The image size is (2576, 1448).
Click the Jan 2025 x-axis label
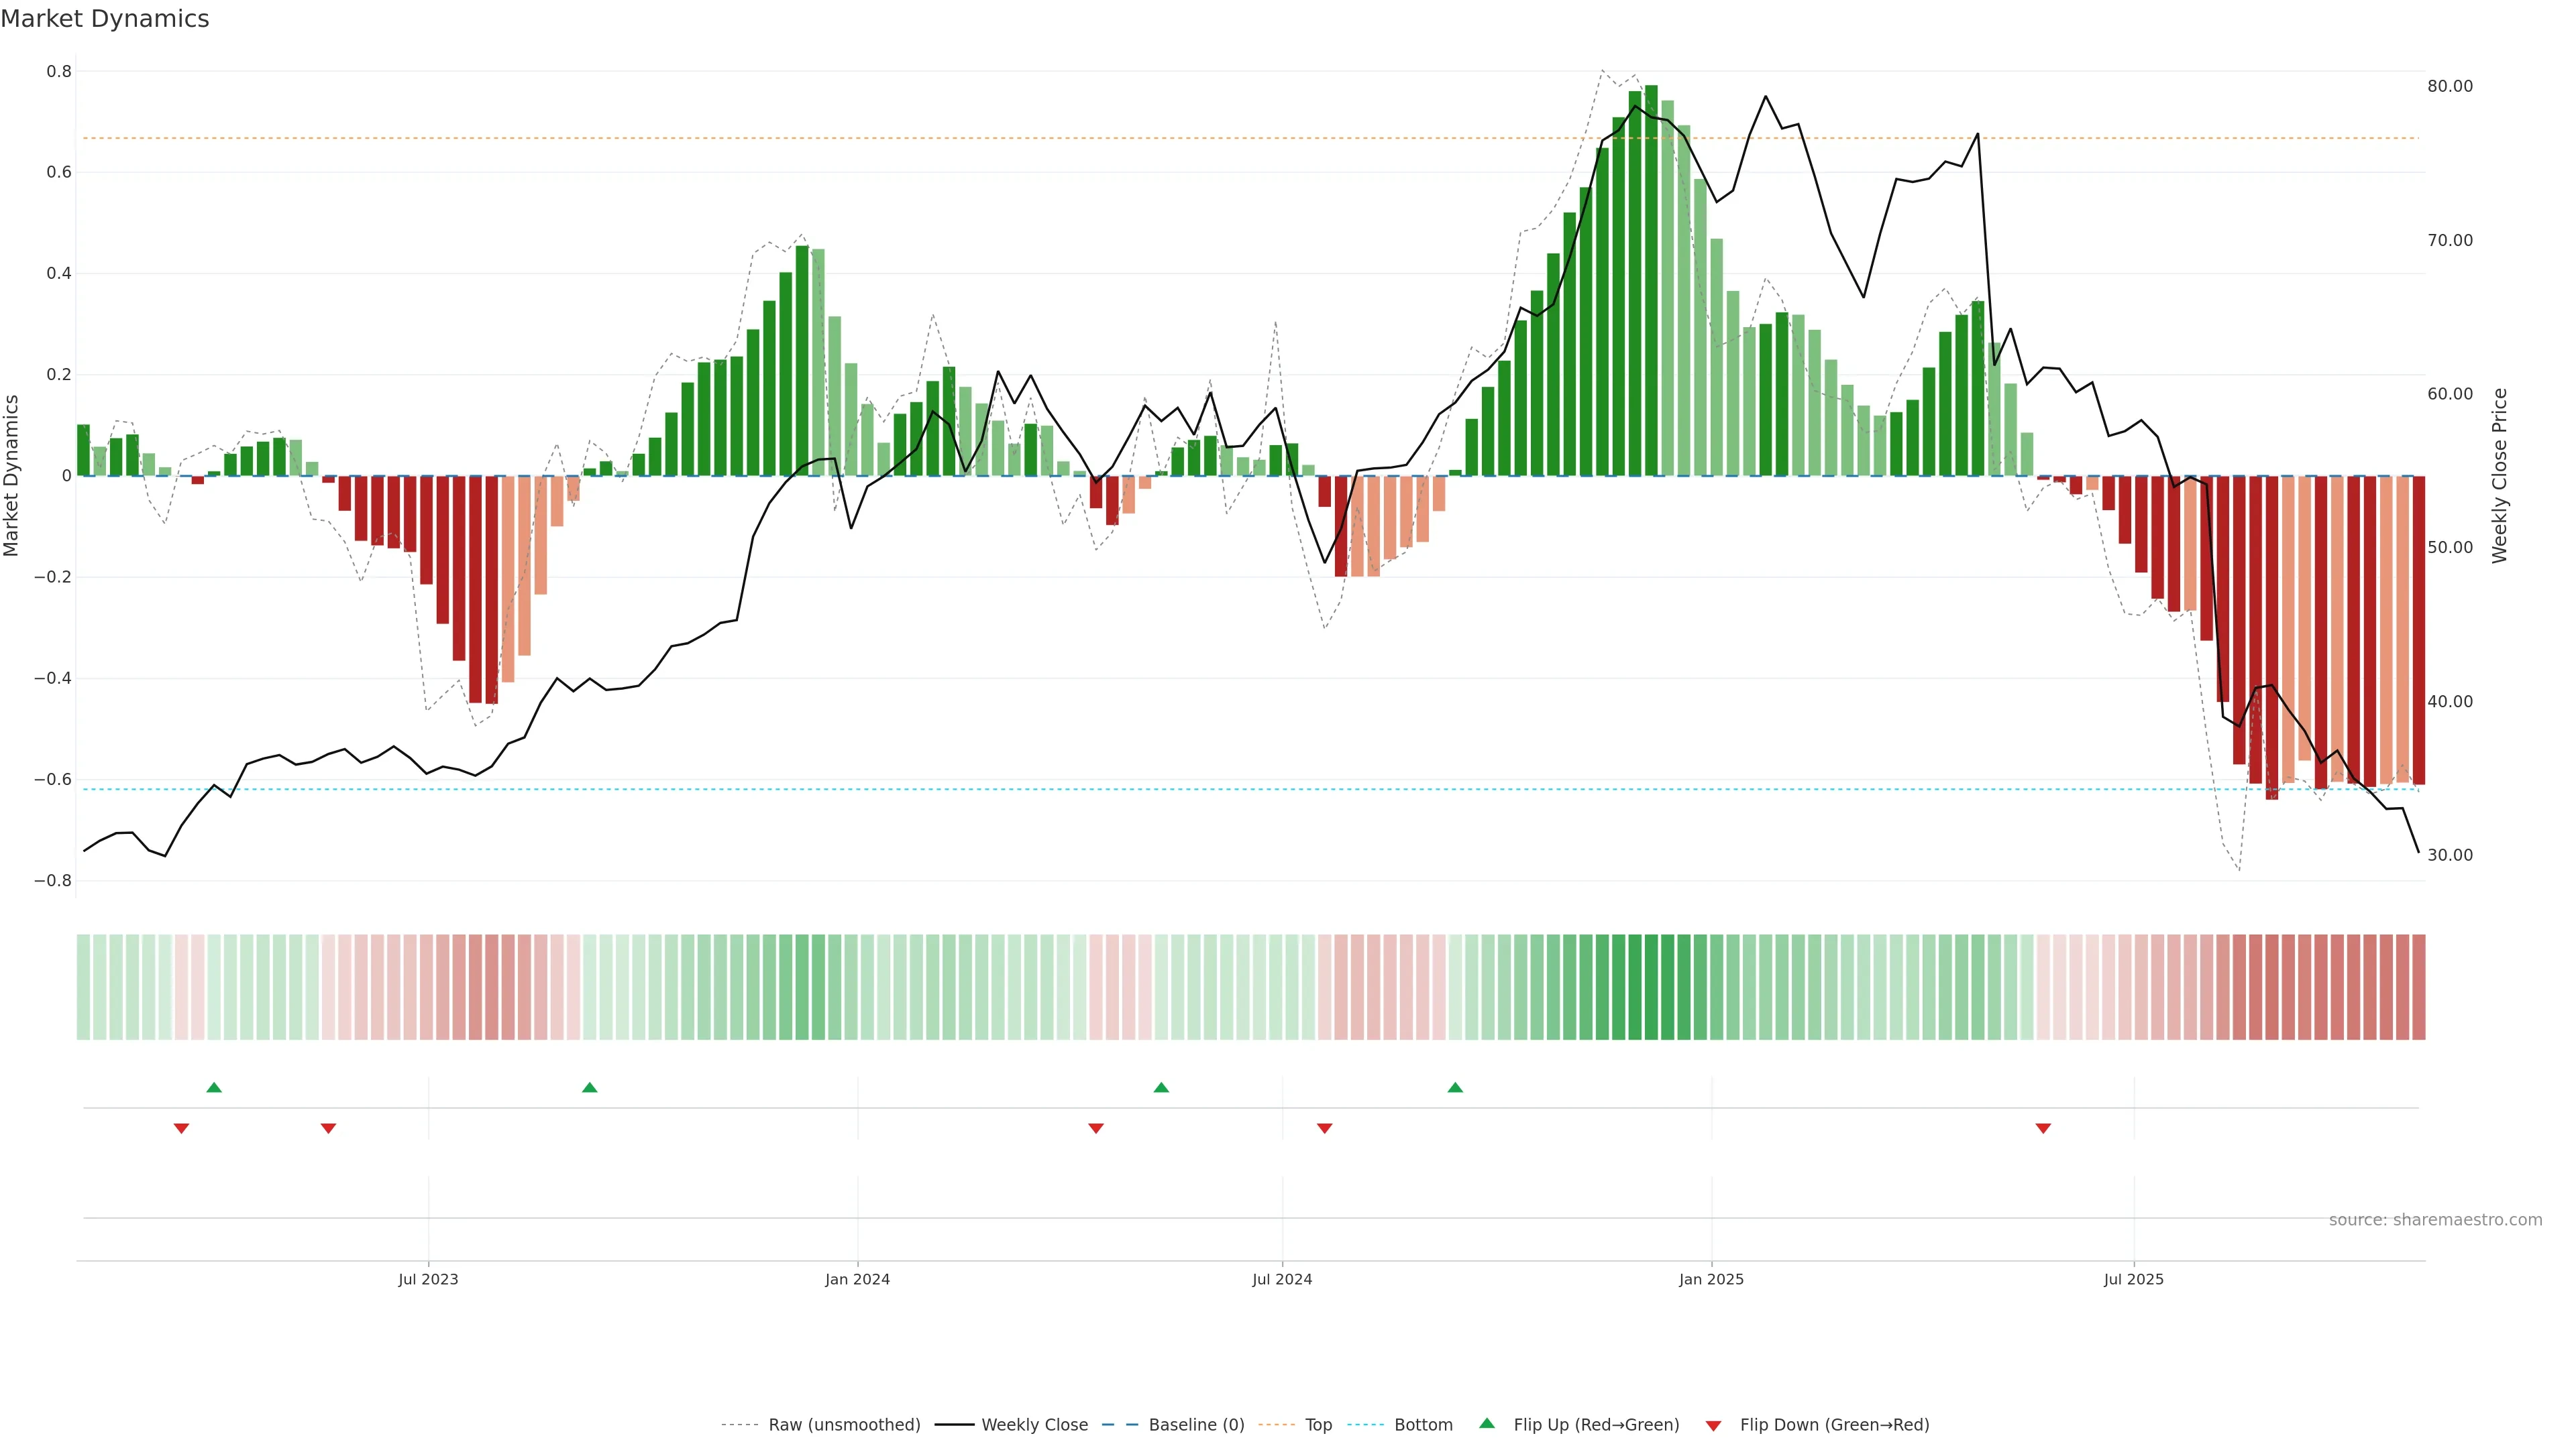click(1711, 1279)
